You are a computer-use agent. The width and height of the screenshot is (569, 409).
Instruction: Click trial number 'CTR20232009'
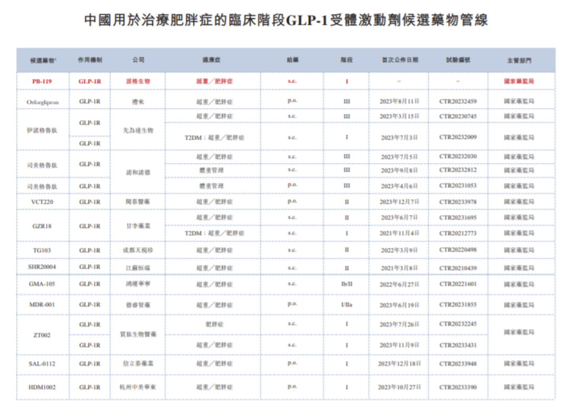pyautogui.click(x=458, y=137)
